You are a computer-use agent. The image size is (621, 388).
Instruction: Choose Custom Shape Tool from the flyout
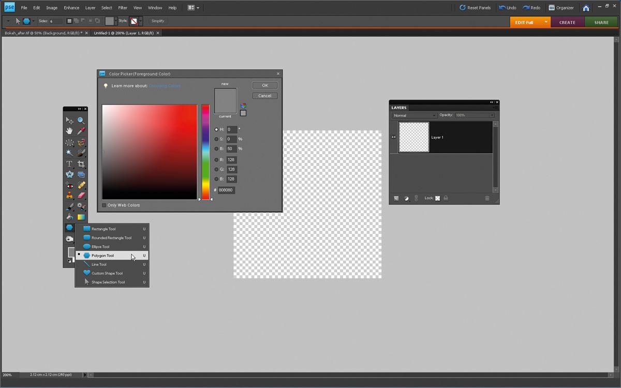point(107,273)
